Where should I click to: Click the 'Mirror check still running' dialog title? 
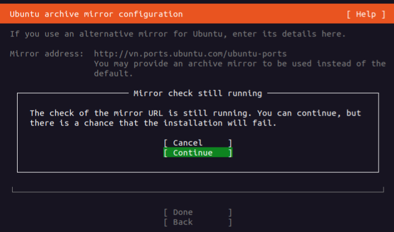pos(197,93)
